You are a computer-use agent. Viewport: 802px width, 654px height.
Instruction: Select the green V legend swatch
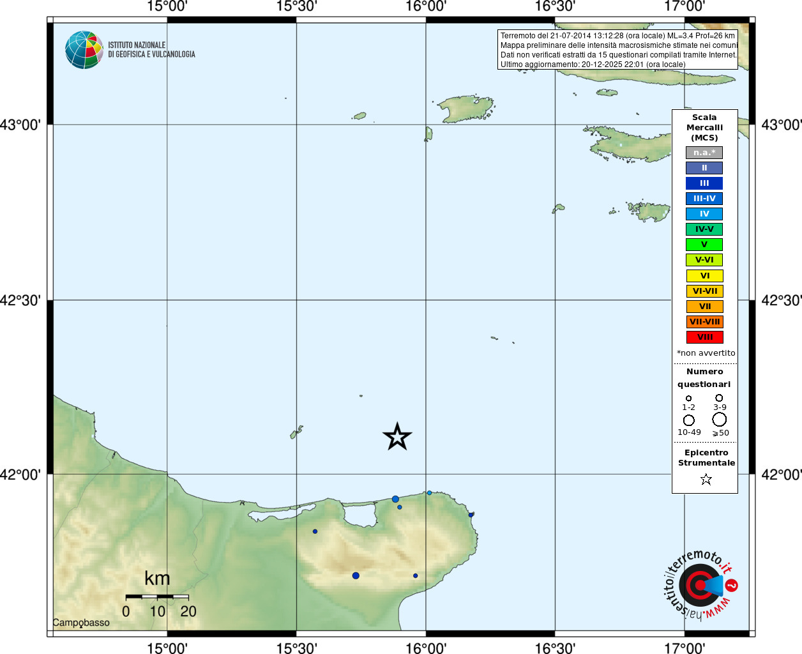[704, 245]
